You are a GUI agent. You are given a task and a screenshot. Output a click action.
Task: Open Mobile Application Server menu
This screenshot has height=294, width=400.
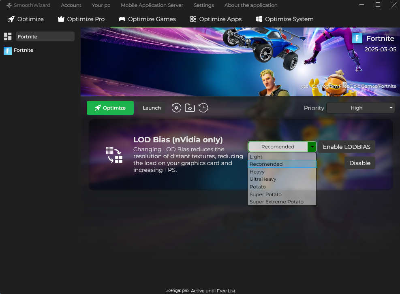point(152,5)
